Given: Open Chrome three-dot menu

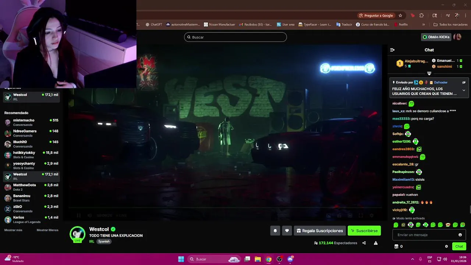Looking at the screenshot, I should click(x=465, y=15).
